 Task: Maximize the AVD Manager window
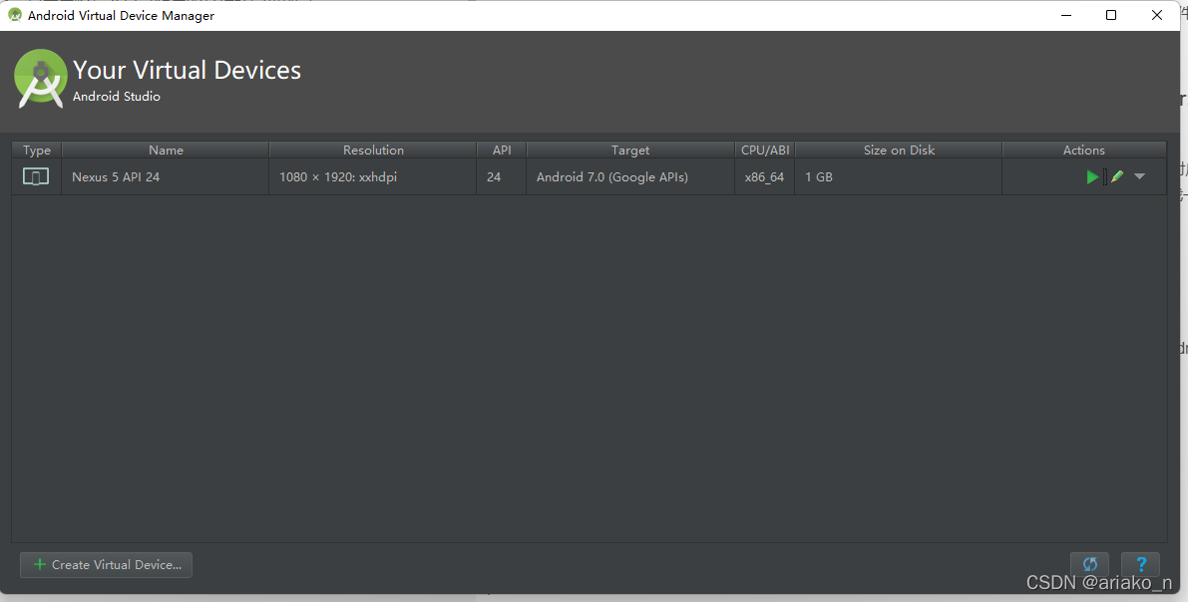1111,15
